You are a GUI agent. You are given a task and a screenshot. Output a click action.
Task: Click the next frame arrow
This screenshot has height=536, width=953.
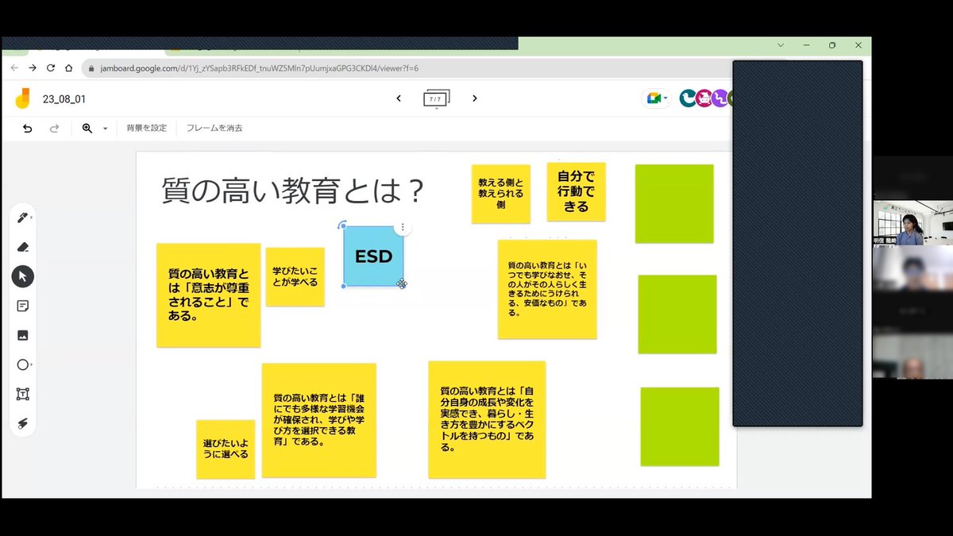474,98
